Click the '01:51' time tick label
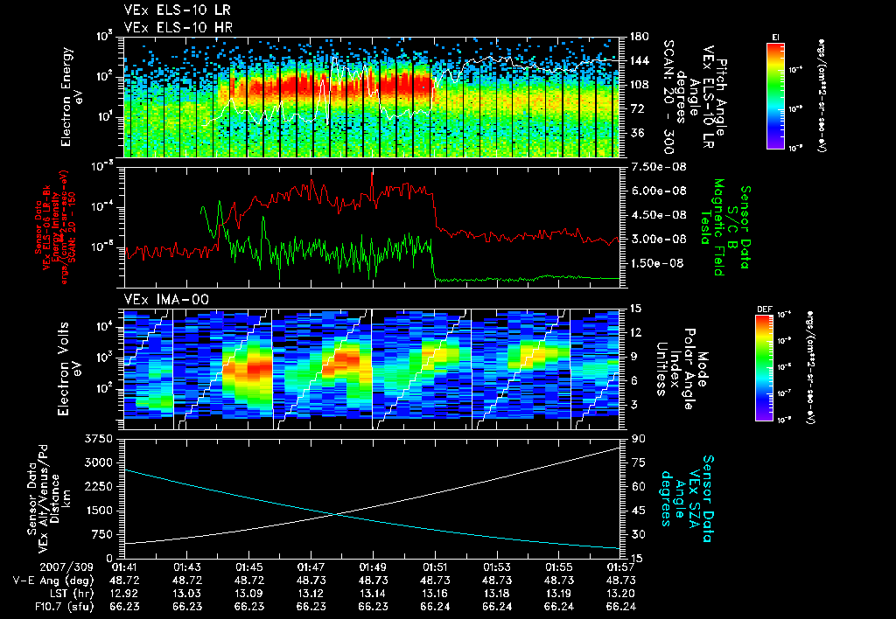 (x=435, y=567)
